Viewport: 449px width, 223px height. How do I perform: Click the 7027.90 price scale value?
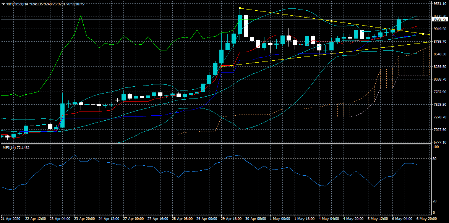point(439,130)
